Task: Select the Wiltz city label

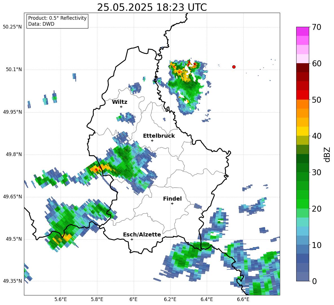Action: (120, 102)
